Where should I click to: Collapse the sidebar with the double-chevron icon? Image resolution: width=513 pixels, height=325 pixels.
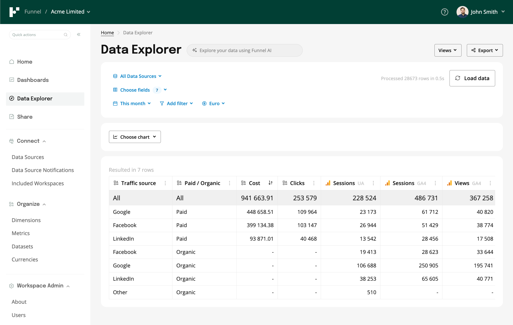pos(79,34)
